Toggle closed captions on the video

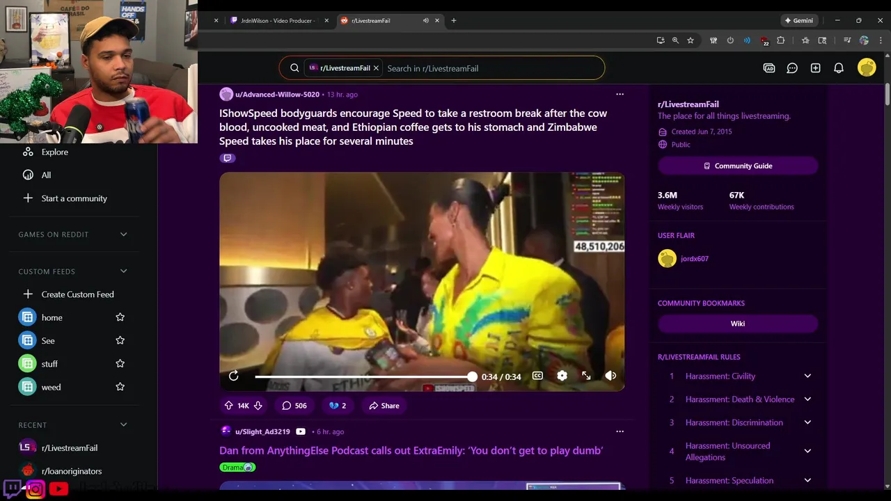pos(537,376)
